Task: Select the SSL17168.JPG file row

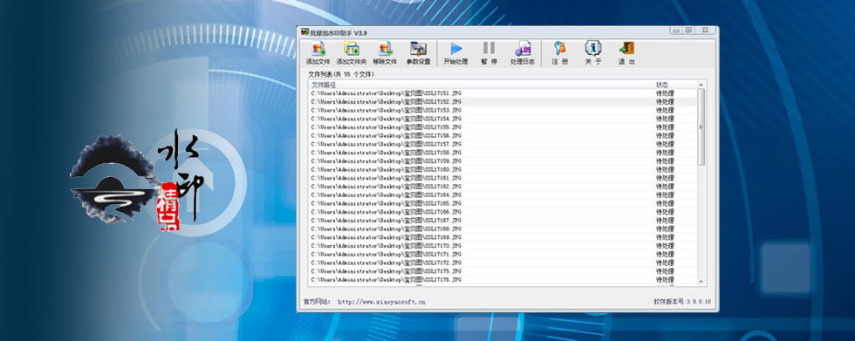Action: point(503,228)
